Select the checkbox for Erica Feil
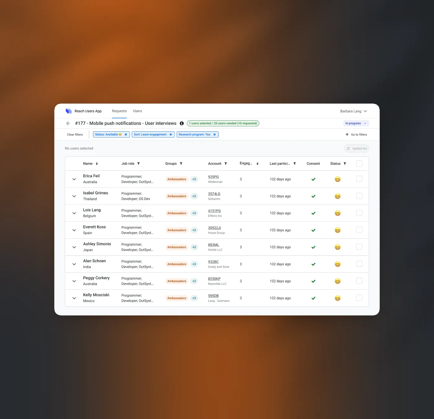 tap(359, 179)
